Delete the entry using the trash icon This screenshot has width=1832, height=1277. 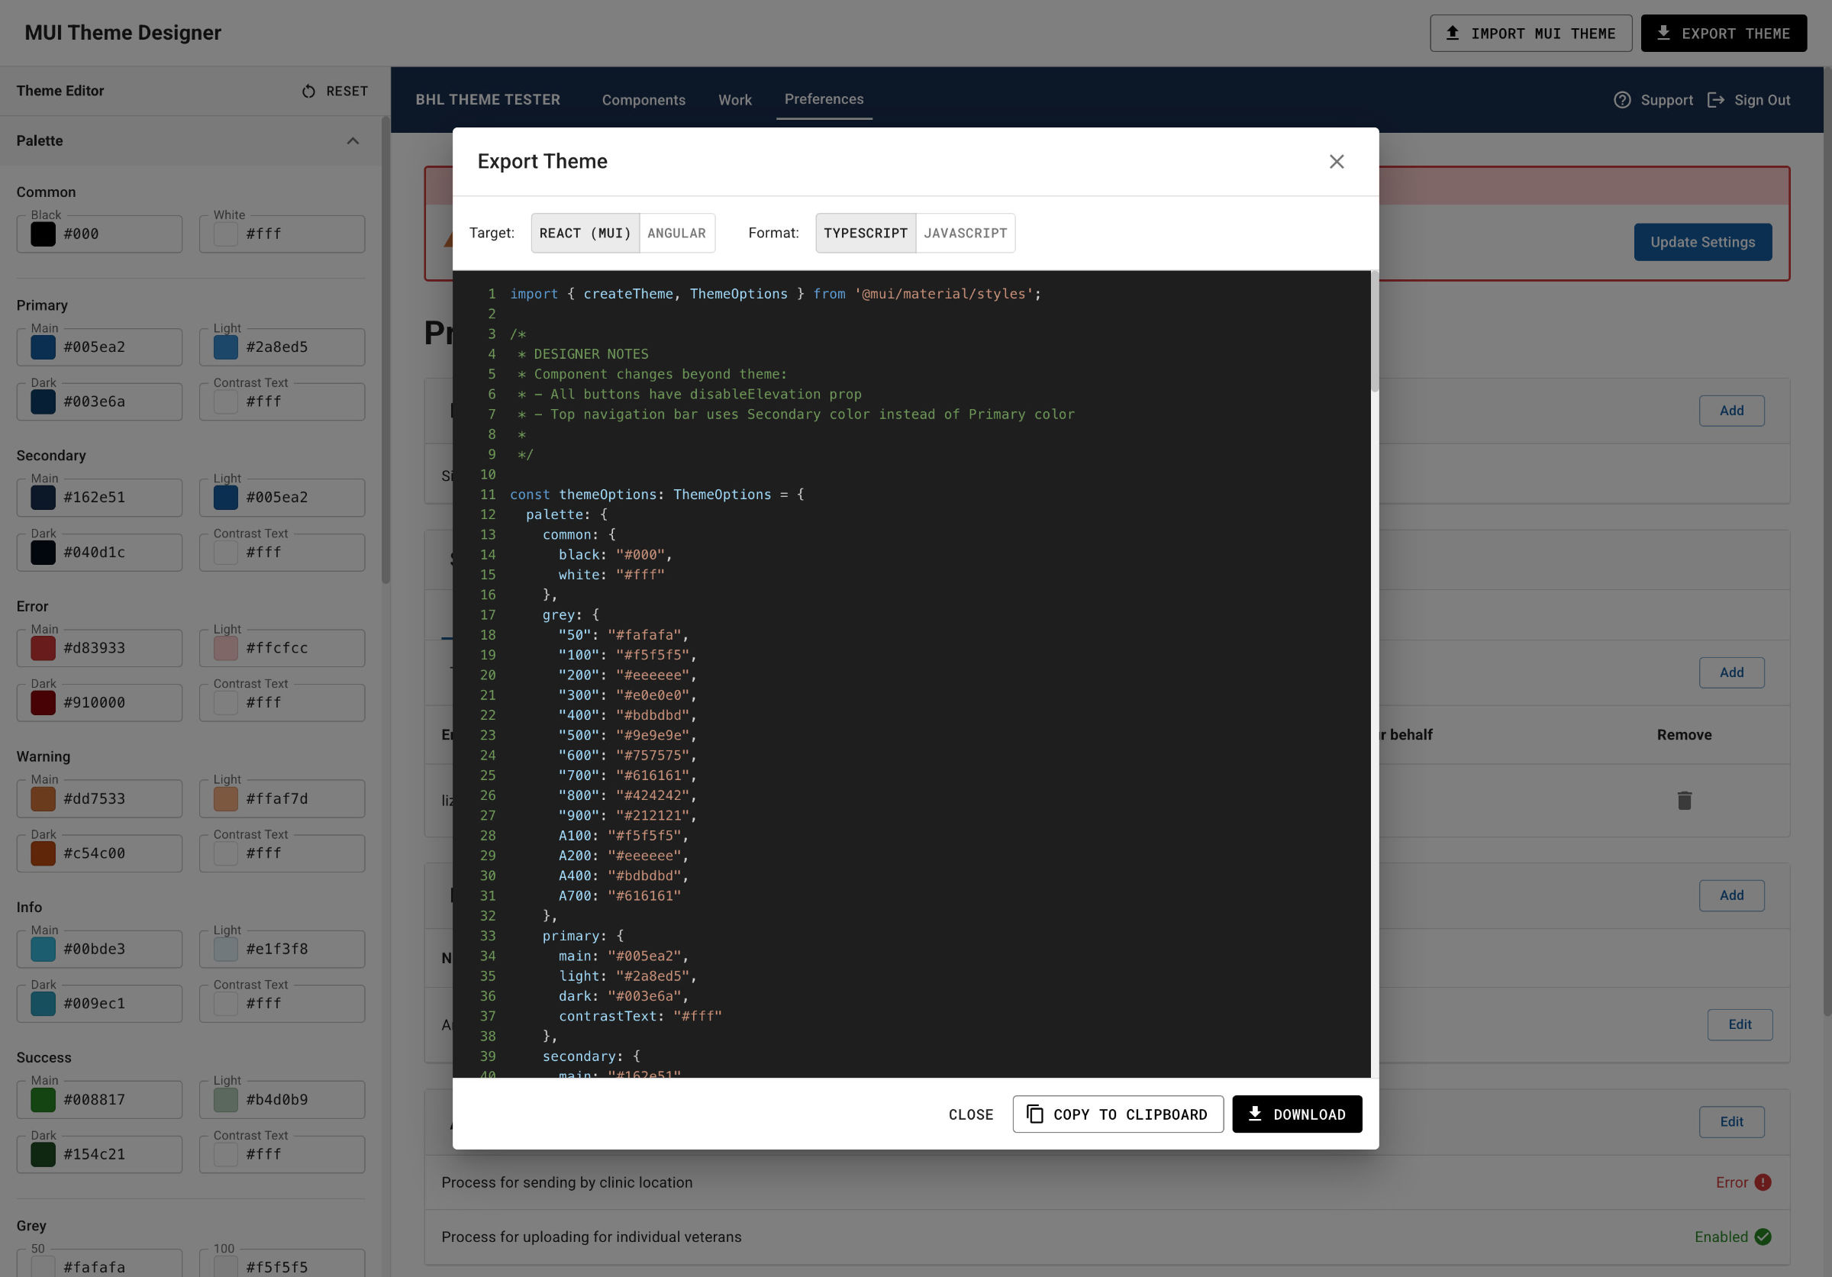(x=1685, y=800)
